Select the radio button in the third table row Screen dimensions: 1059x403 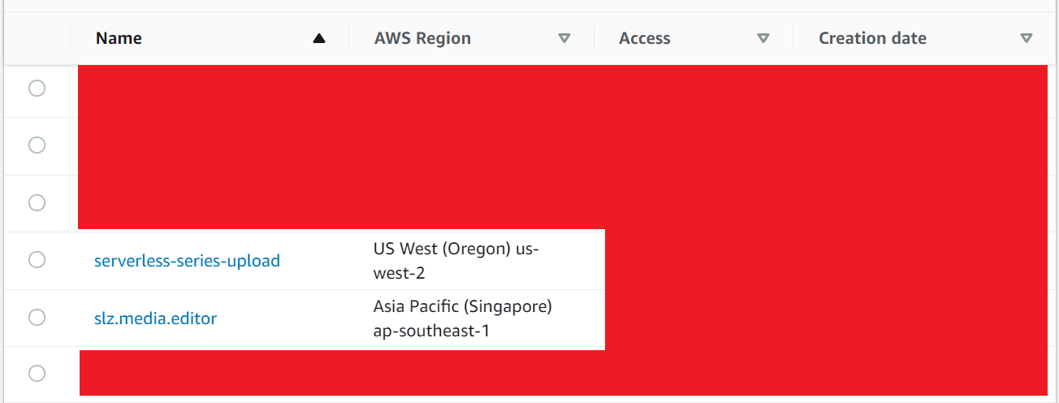[37, 202]
